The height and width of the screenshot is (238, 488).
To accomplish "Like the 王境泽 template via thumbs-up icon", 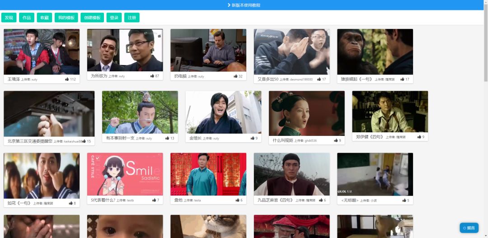I will pos(67,79).
